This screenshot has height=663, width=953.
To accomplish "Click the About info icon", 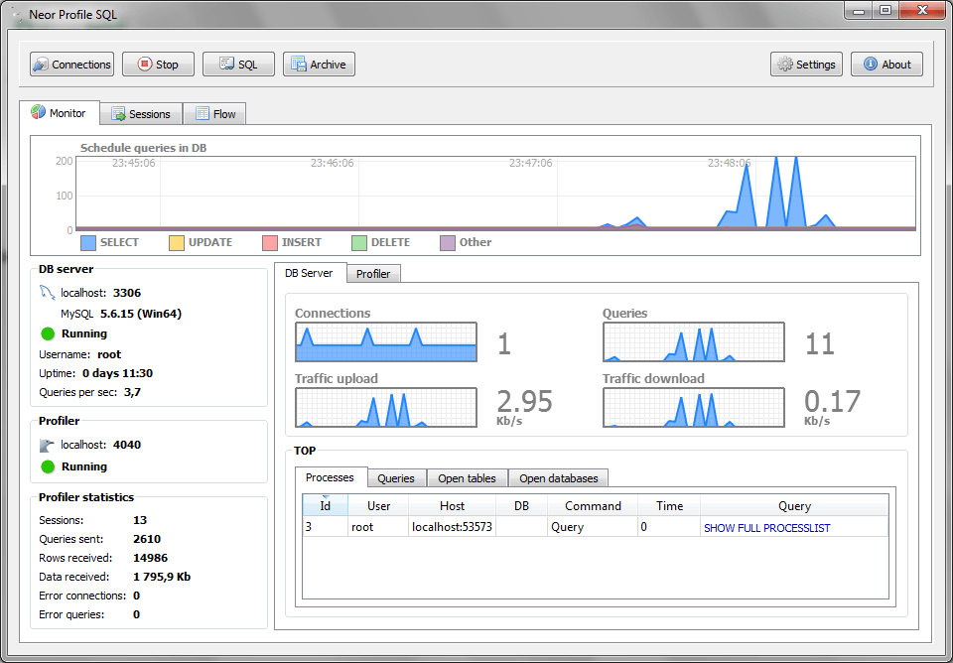I will click(871, 65).
